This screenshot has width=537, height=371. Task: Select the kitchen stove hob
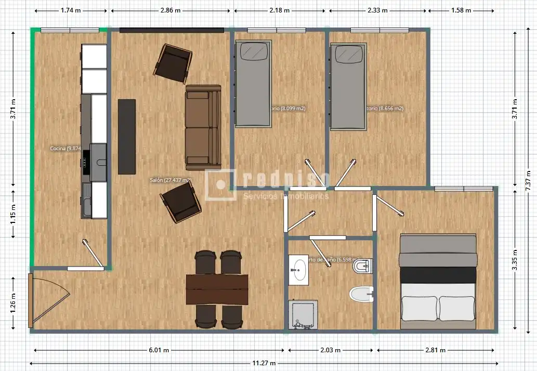click(x=87, y=162)
